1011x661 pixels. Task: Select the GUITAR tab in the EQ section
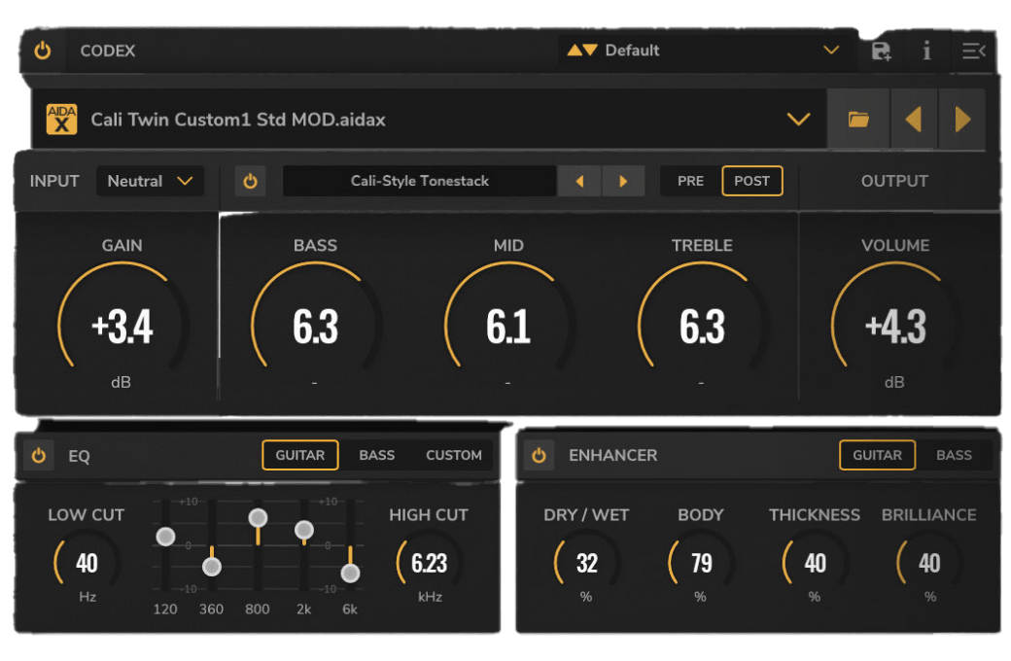(x=300, y=455)
